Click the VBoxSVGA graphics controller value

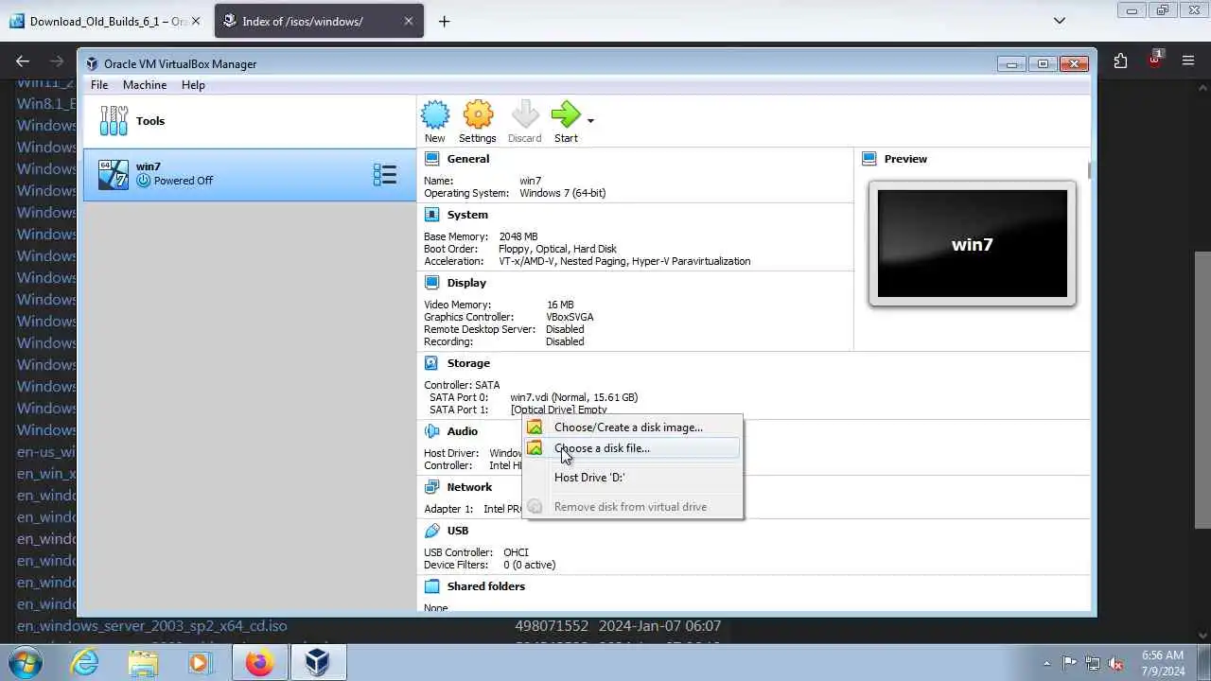570,317
